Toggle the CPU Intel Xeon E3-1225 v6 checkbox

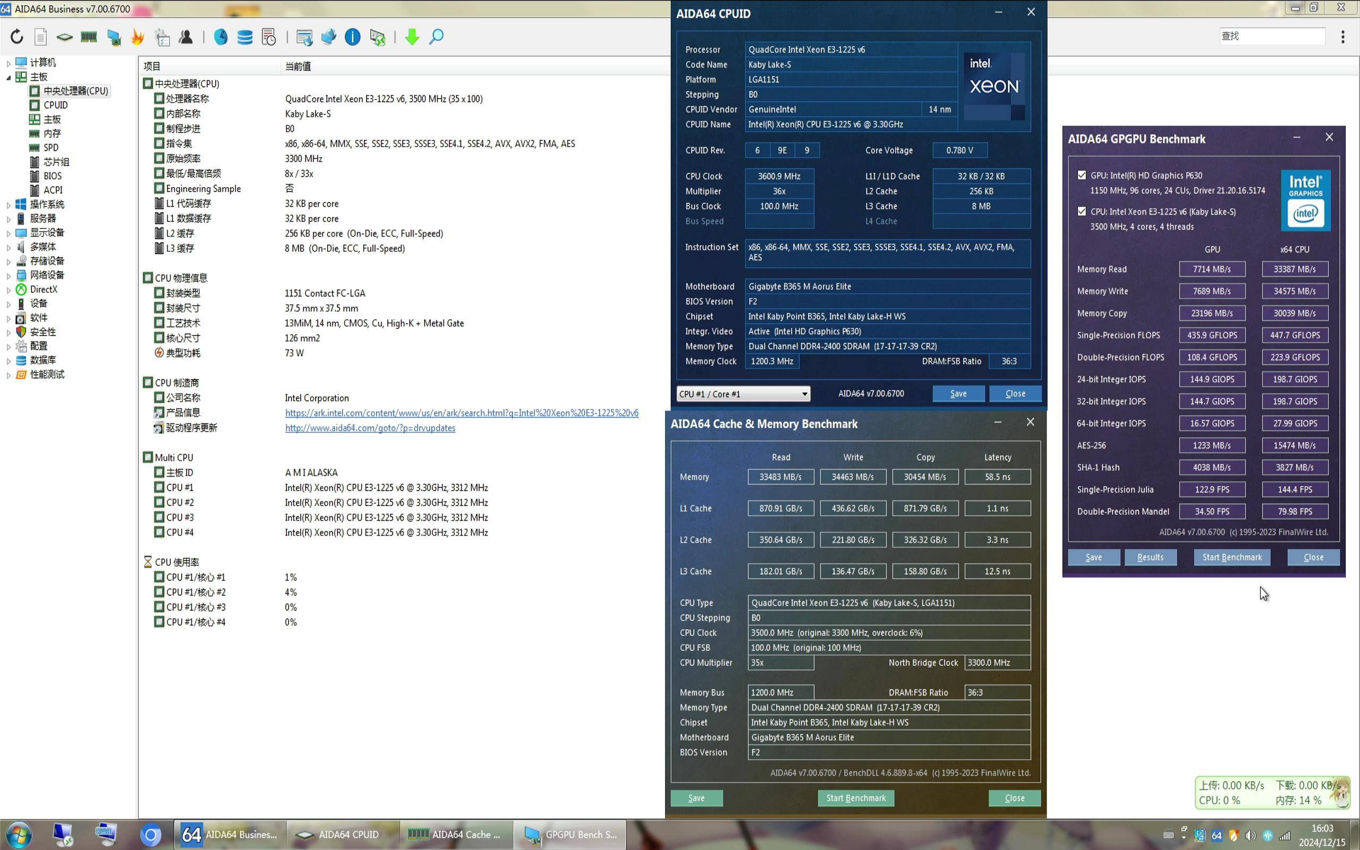[1082, 211]
